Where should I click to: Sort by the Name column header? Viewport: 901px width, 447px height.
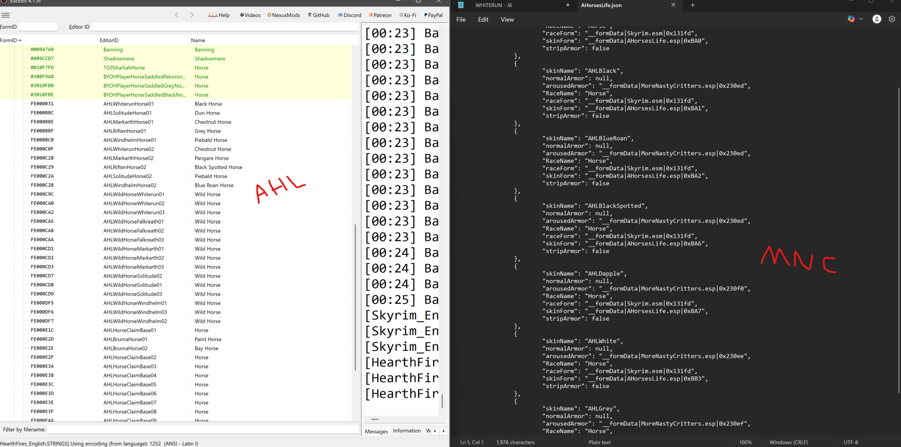coord(198,40)
